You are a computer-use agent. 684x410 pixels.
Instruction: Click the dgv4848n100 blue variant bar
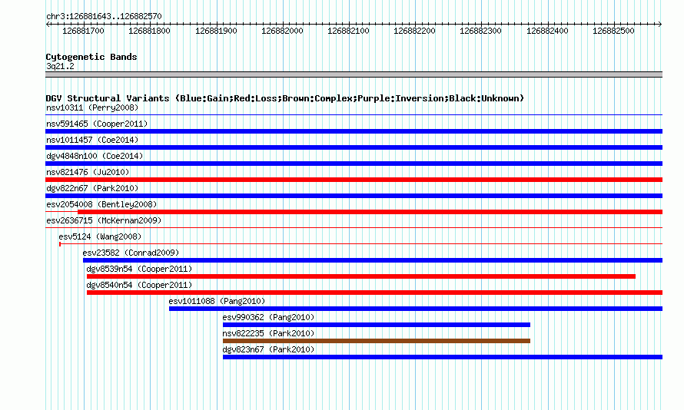(354, 164)
